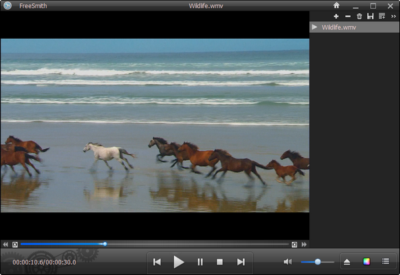Image resolution: width=400 pixels, height=275 pixels.
Task: Pause the video playback
Action: point(200,262)
